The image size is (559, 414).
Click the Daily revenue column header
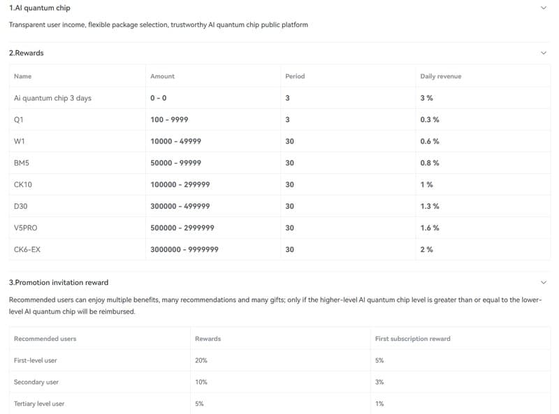coord(441,76)
